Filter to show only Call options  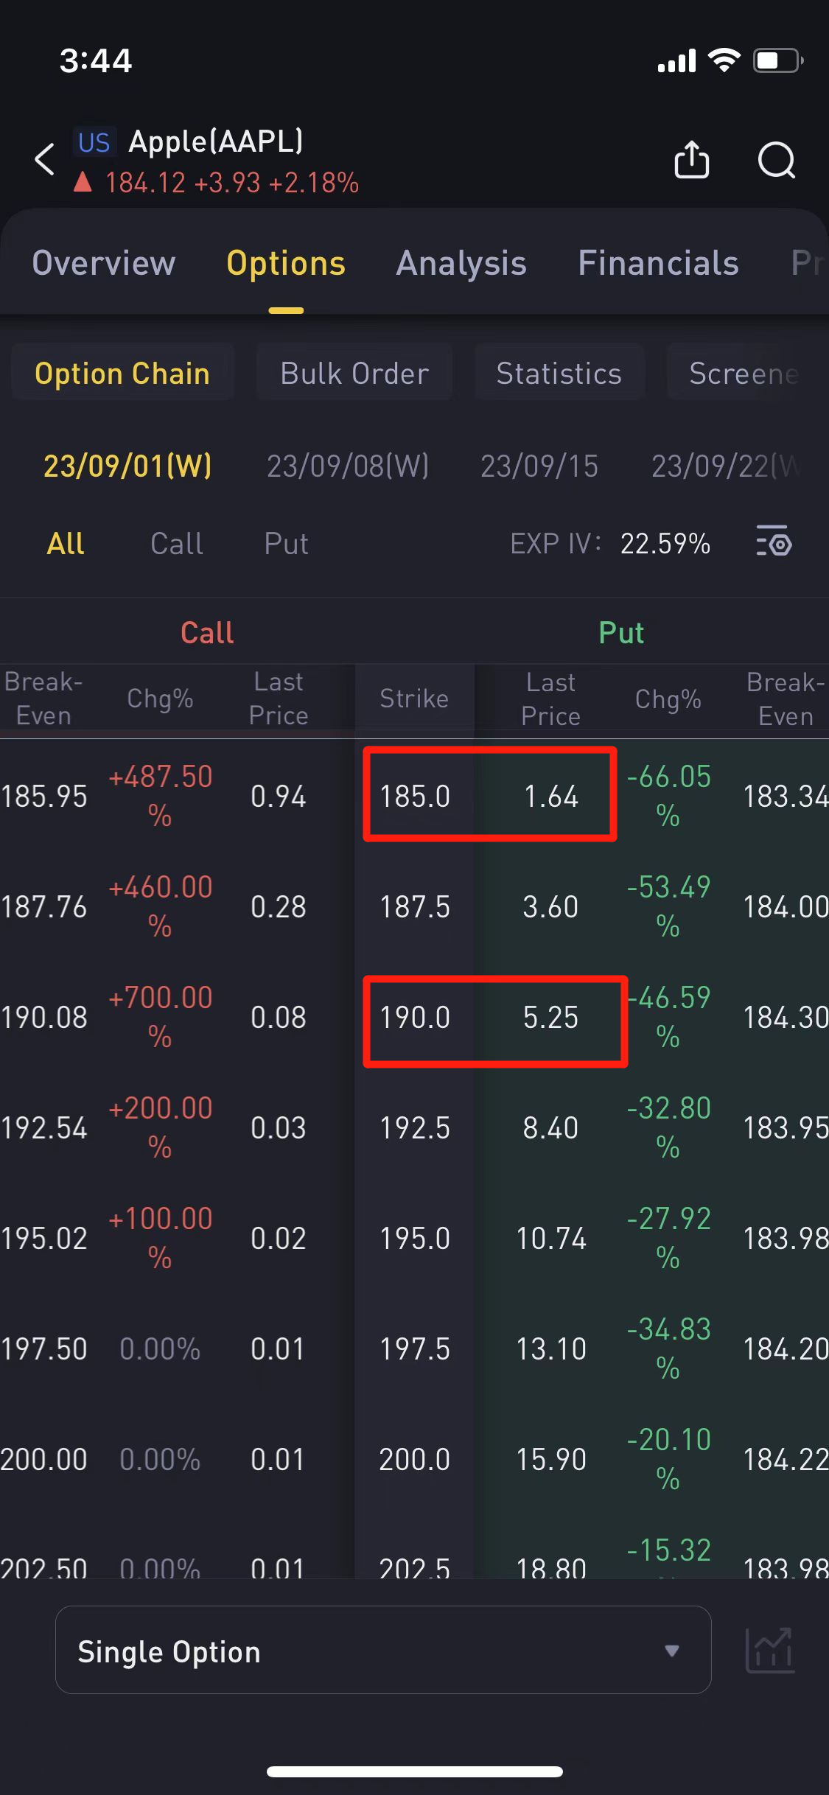(x=177, y=544)
